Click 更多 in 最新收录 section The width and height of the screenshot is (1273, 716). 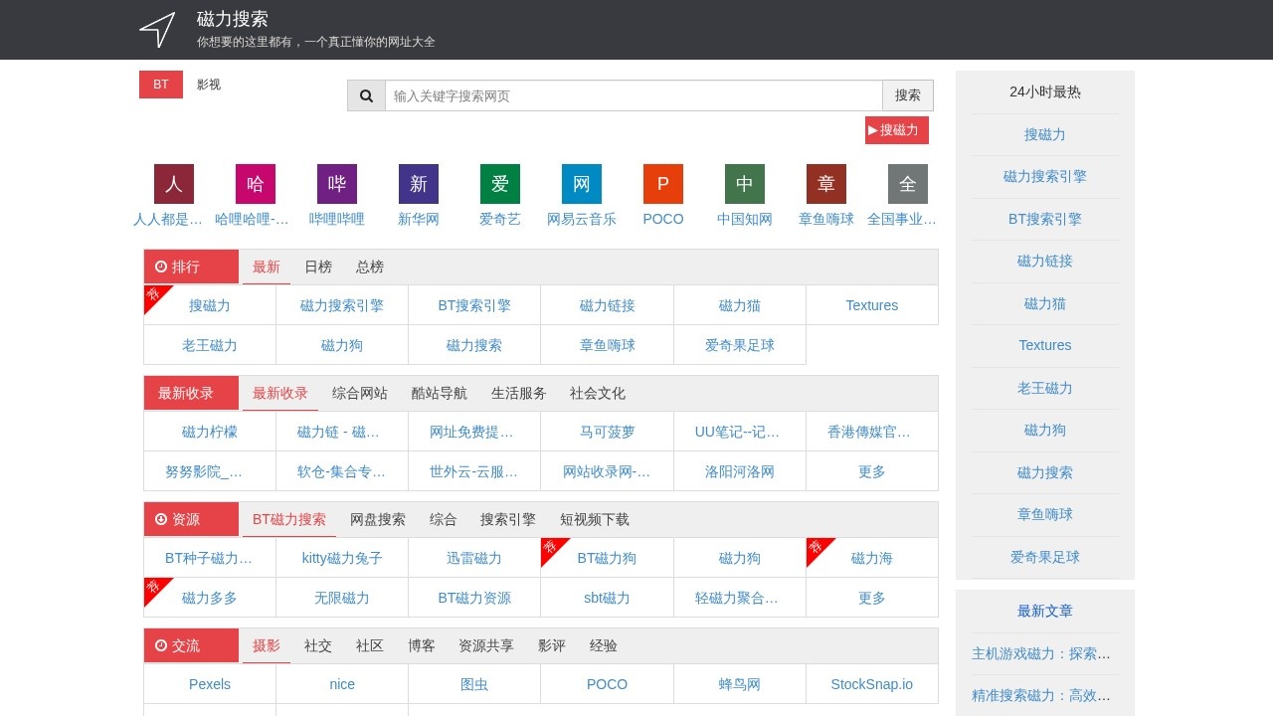872,471
